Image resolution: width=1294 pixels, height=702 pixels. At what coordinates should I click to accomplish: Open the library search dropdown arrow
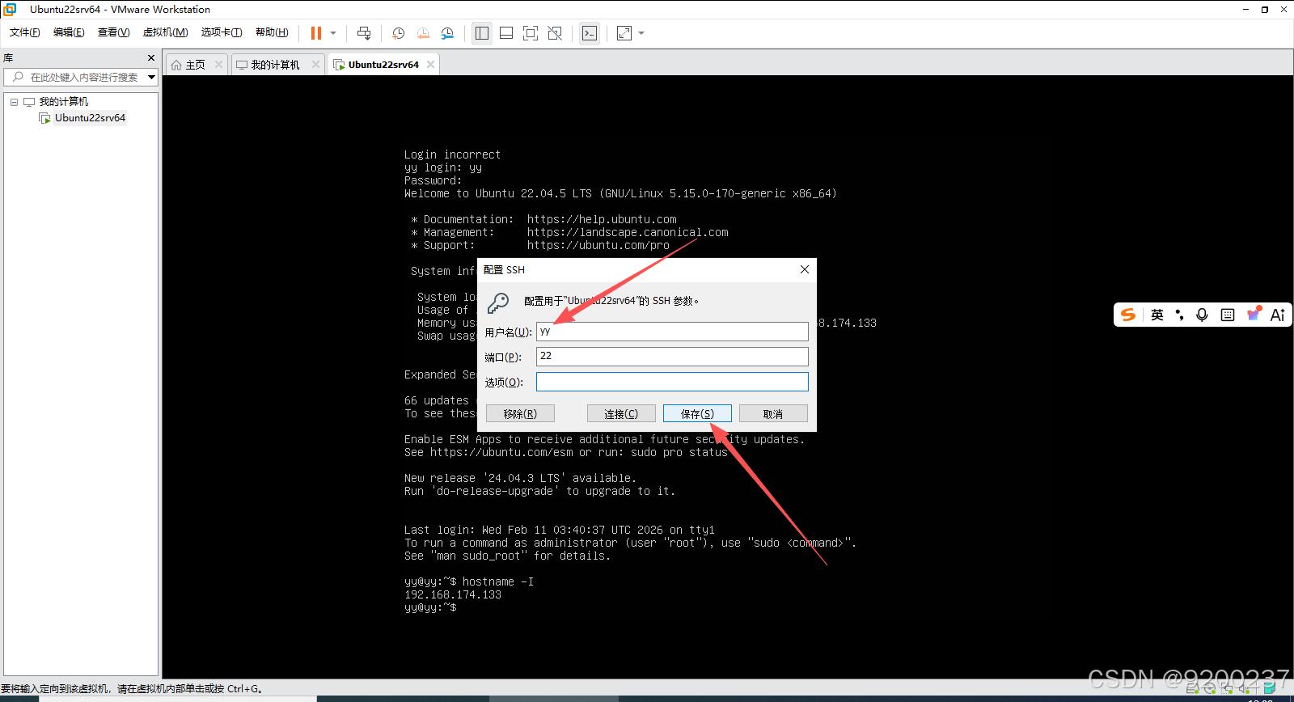tap(151, 77)
